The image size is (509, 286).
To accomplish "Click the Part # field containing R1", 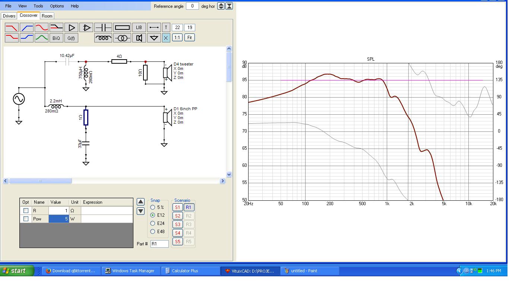I will 159,244.
